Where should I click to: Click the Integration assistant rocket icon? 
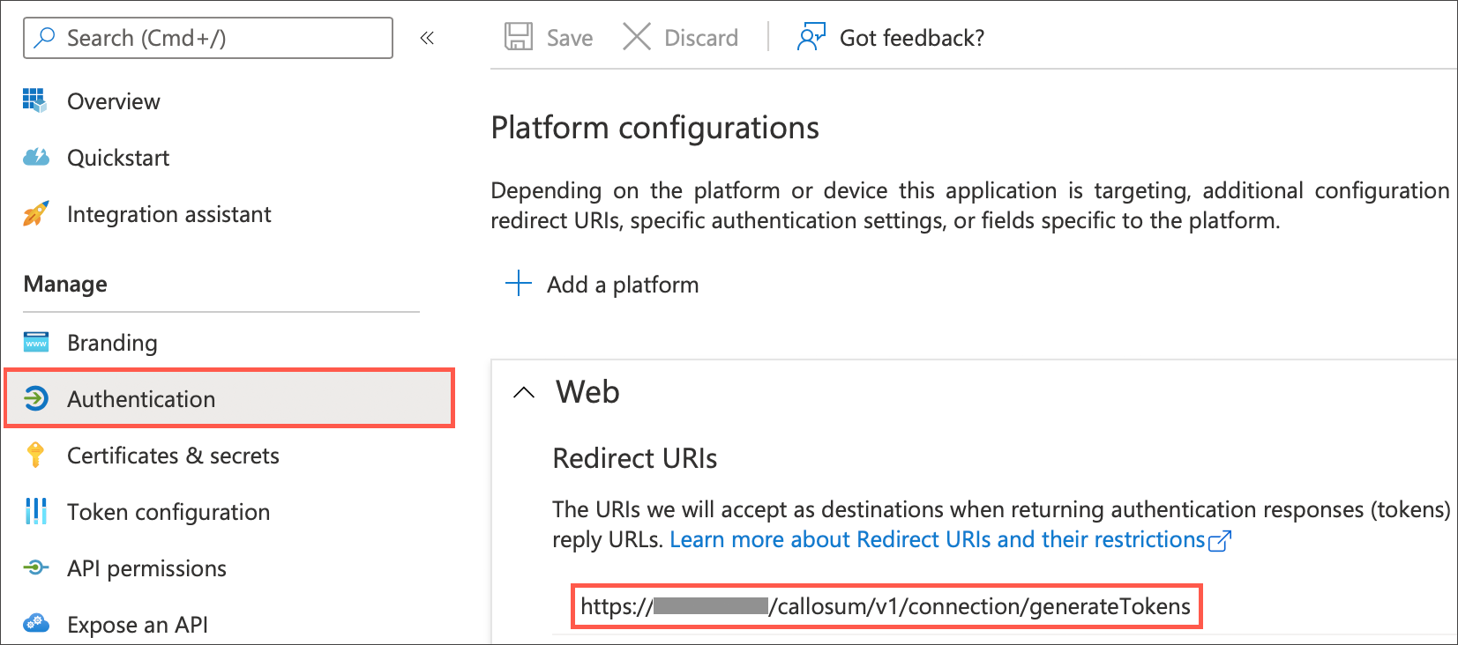(34, 213)
